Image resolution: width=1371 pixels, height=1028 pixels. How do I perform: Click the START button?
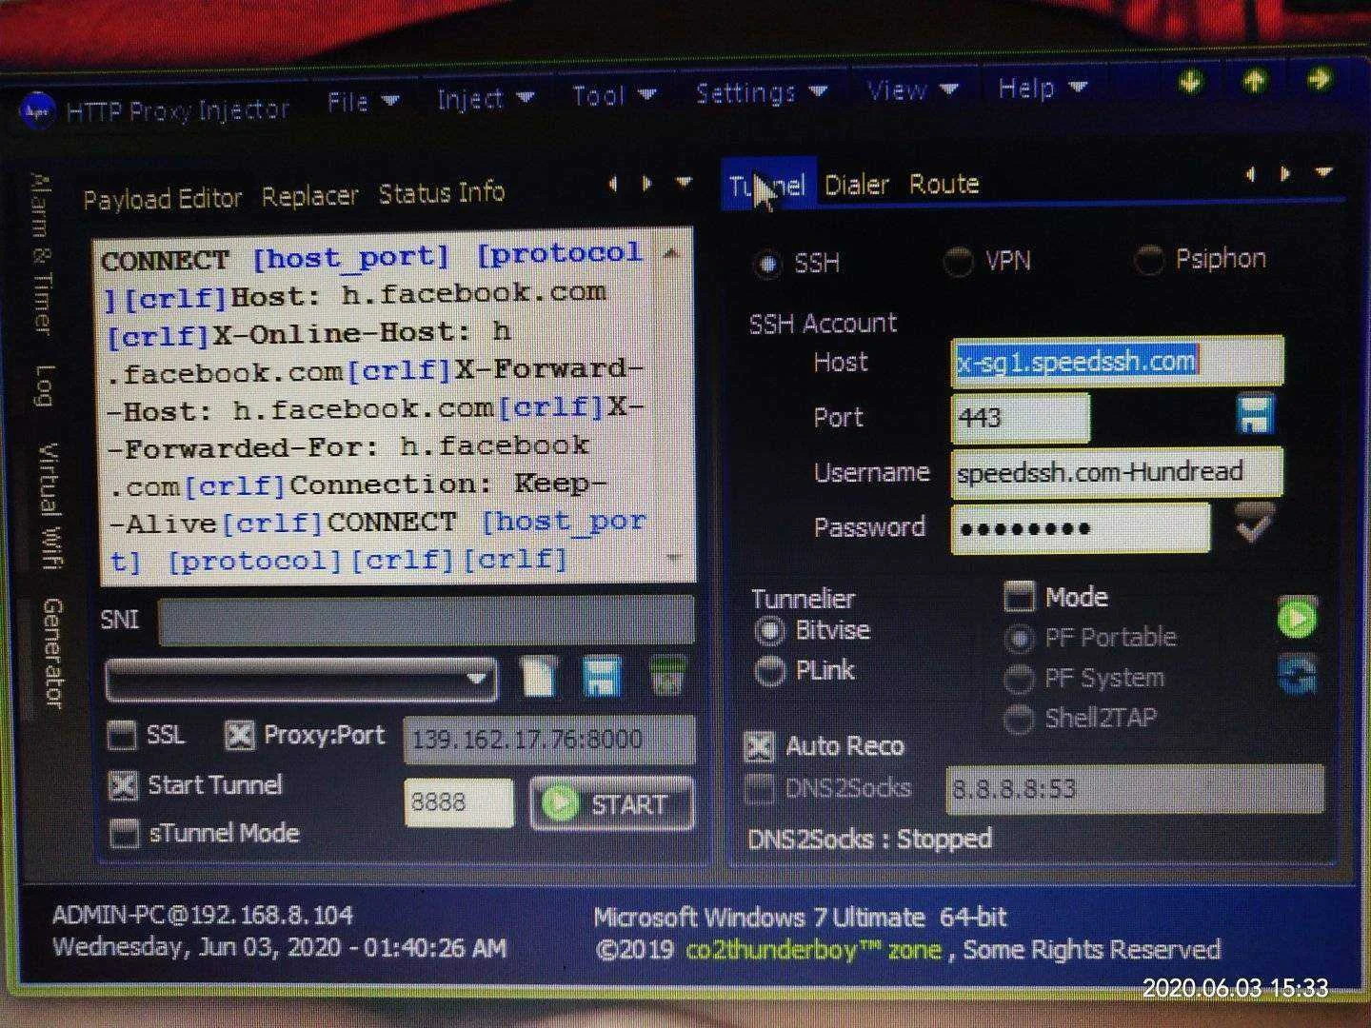(612, 803)
